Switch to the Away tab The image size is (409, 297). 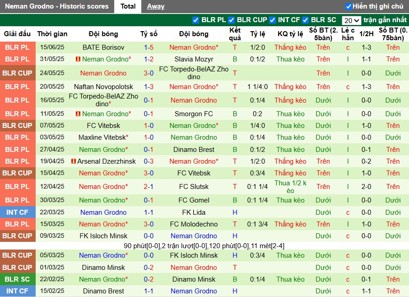coord(155,6)
